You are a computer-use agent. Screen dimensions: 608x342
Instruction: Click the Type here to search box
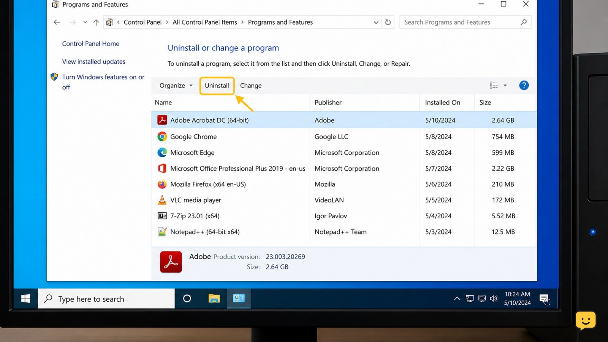[106, 299]
